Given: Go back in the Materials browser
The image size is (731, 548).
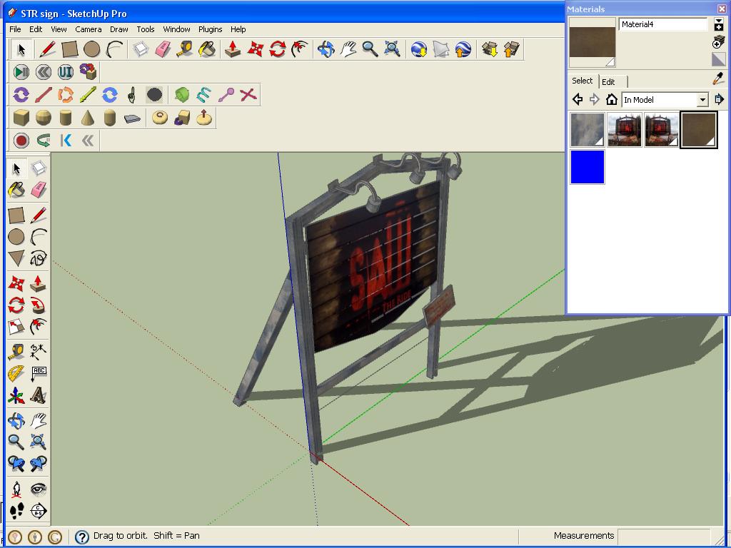Looking at the screenshot, I should 578,99.
